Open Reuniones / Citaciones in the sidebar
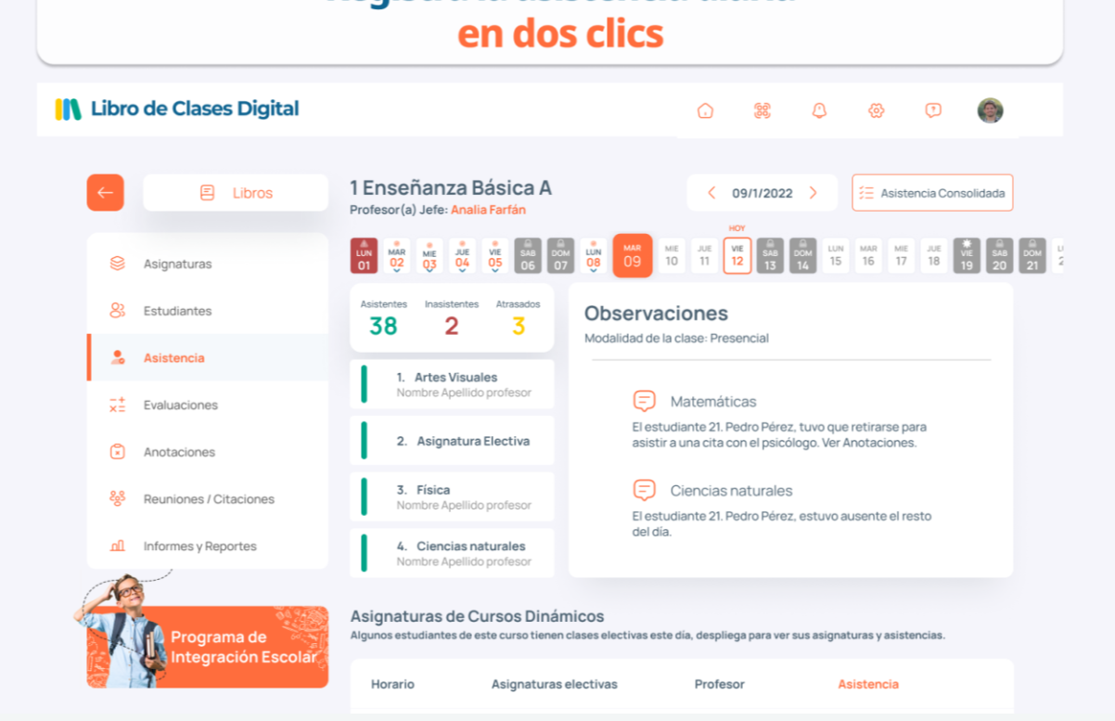The image size is (1115, 721). (209, 498)
